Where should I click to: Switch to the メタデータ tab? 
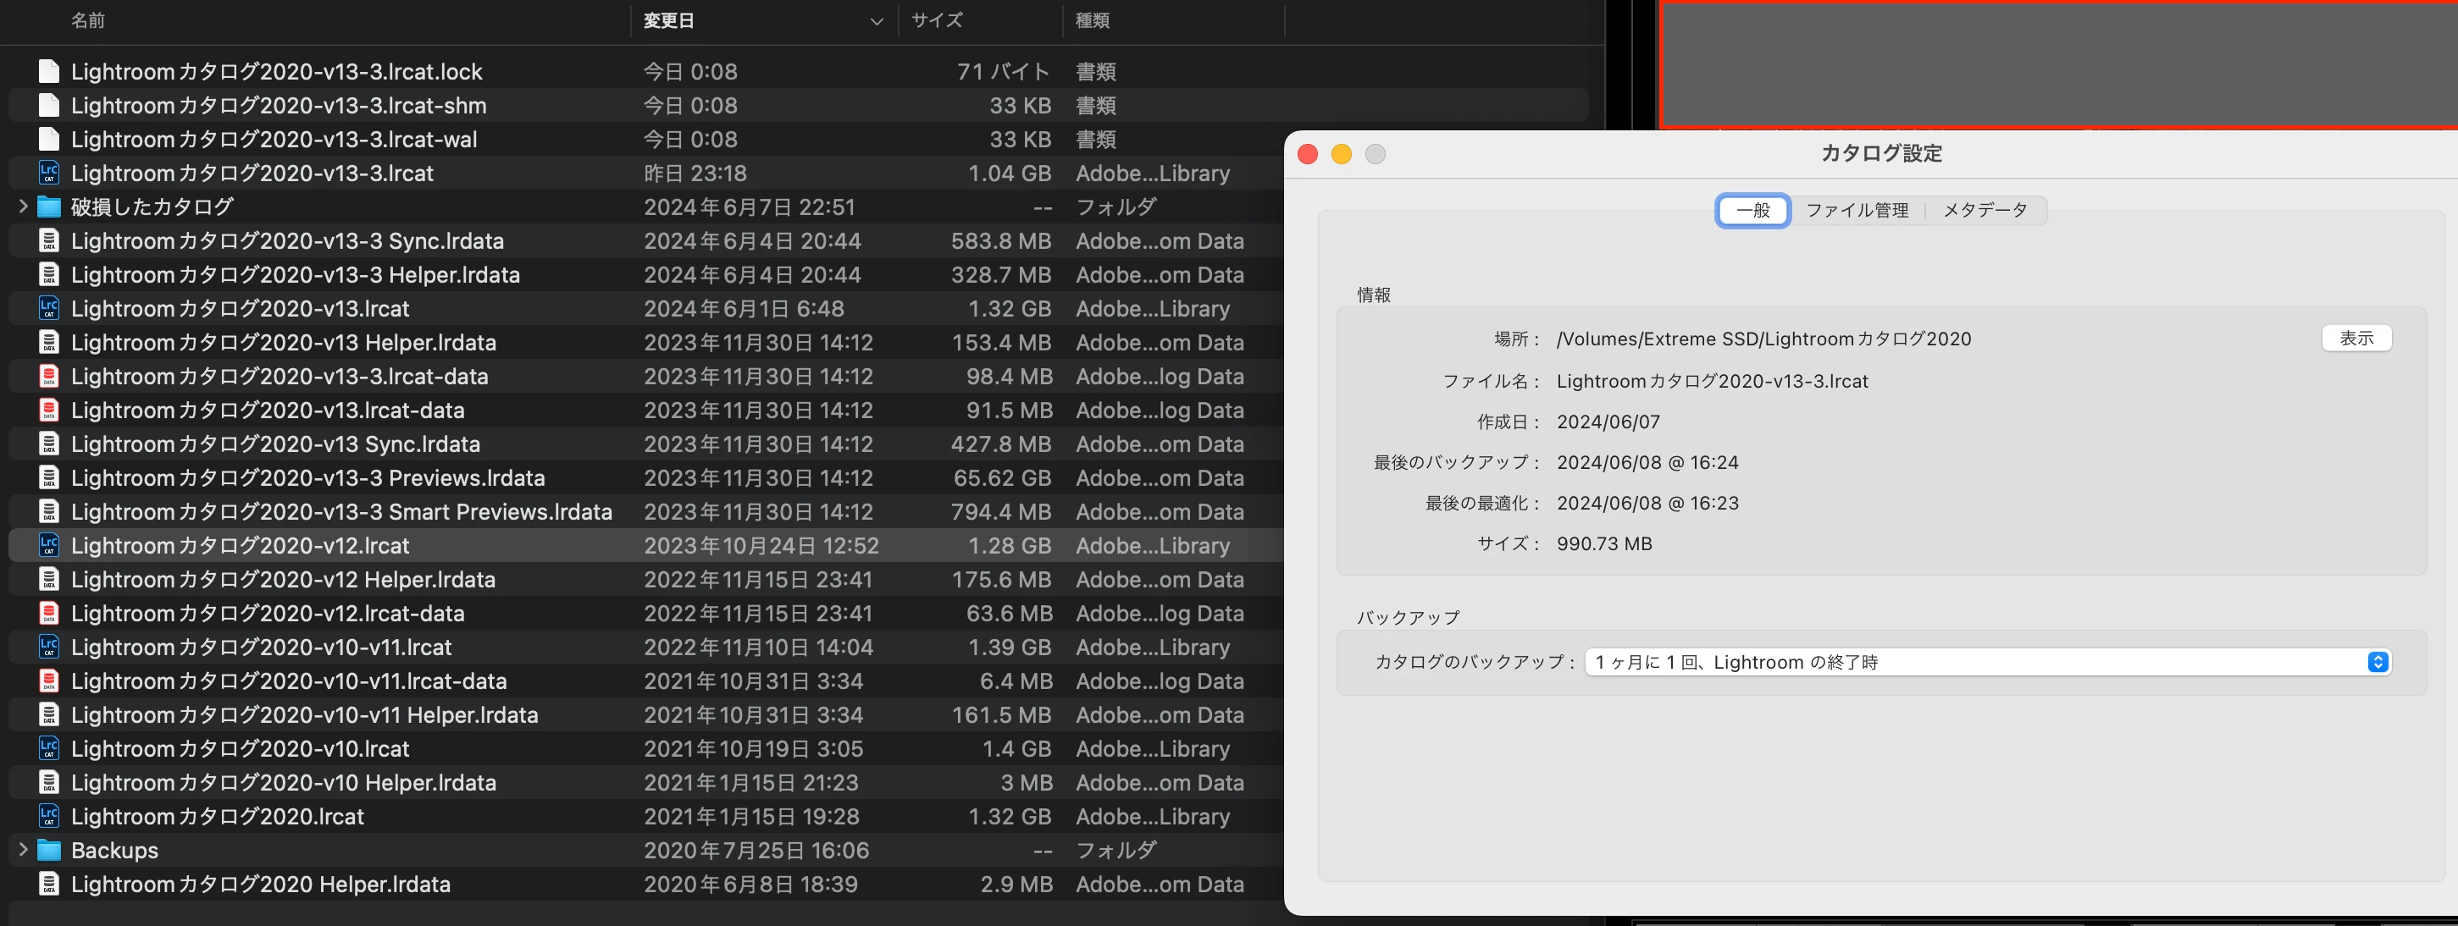[x=1985, y=210]
